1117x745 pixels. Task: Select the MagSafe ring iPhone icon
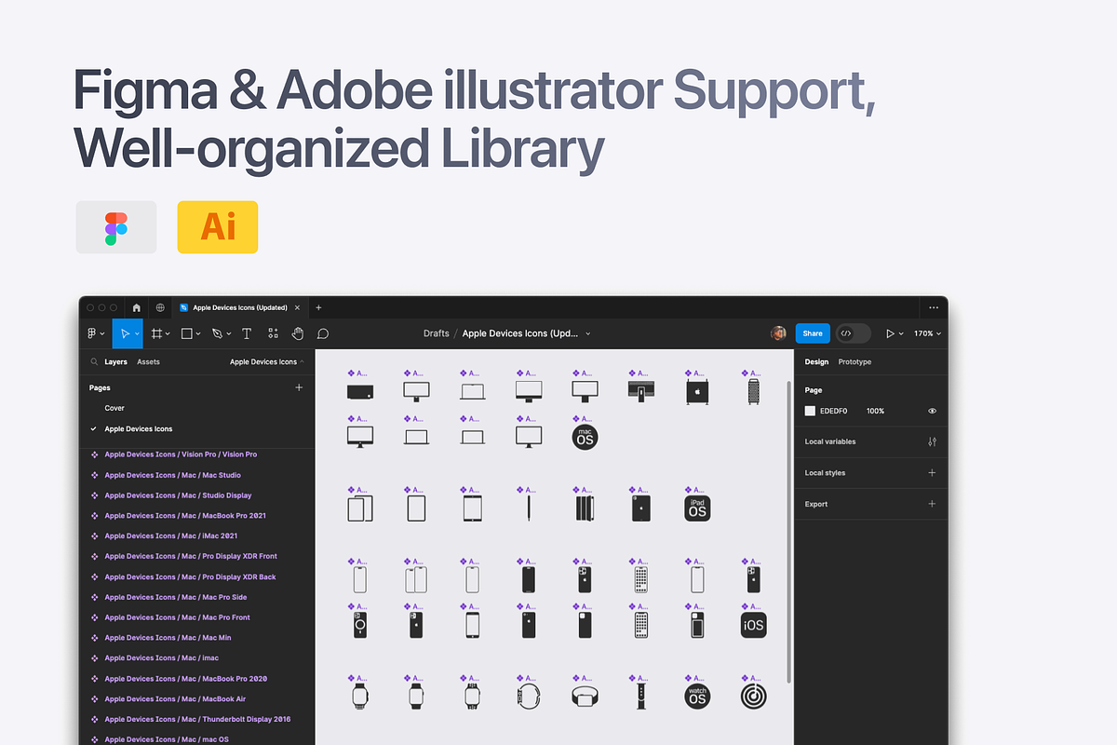(360, 625)
